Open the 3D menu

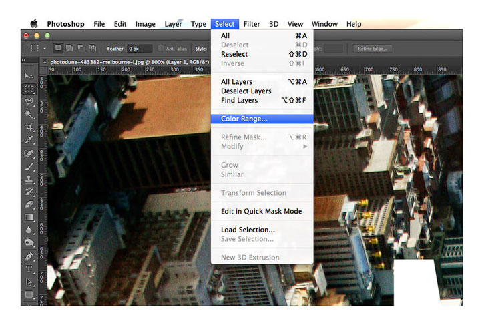pyautogui.click(x=274, y=24)
